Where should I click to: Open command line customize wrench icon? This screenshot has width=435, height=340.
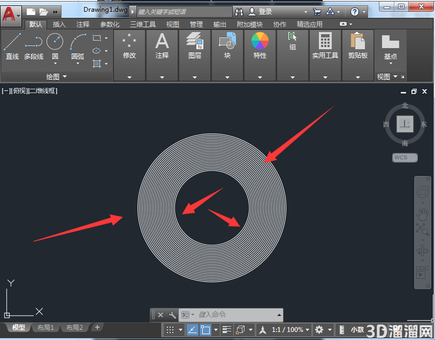coord(172,315)
